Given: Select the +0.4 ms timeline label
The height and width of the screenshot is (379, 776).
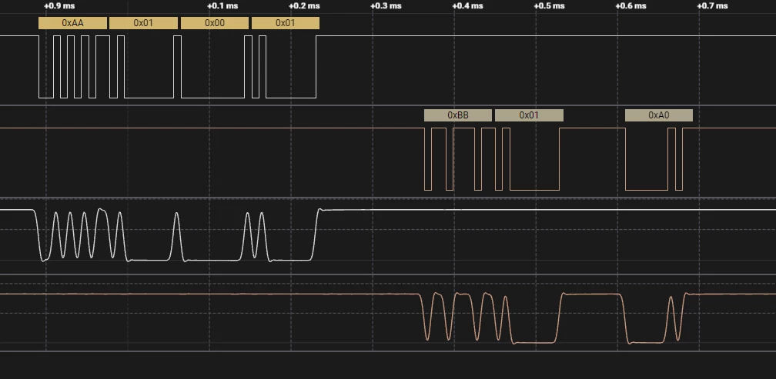Looking at the screenshot, I should click(468, 6).
